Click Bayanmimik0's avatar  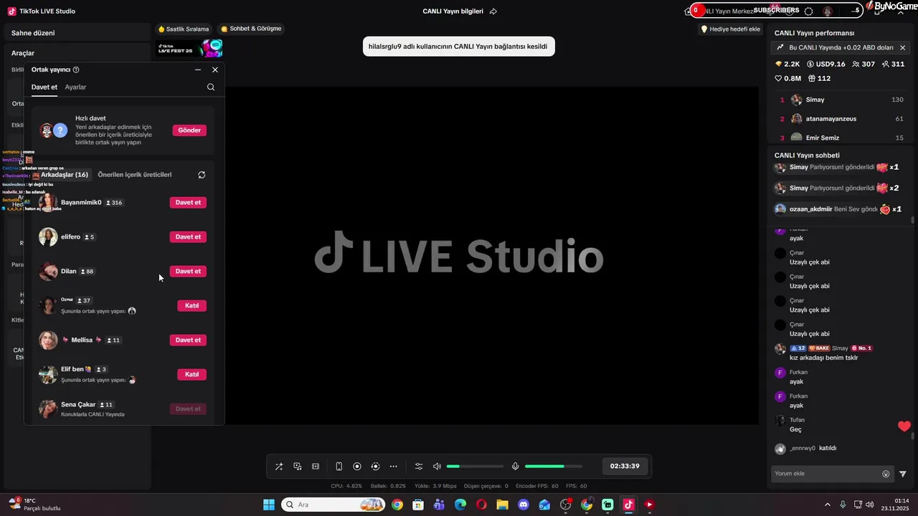[x=48, y=202]
